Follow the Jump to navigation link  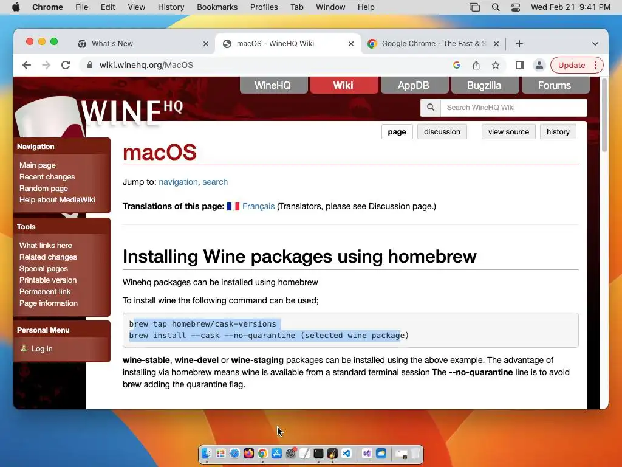click(x=178, y=182)
